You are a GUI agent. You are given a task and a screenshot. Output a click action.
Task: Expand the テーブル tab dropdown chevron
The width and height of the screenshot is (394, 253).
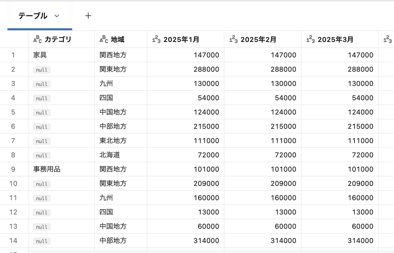57,16
